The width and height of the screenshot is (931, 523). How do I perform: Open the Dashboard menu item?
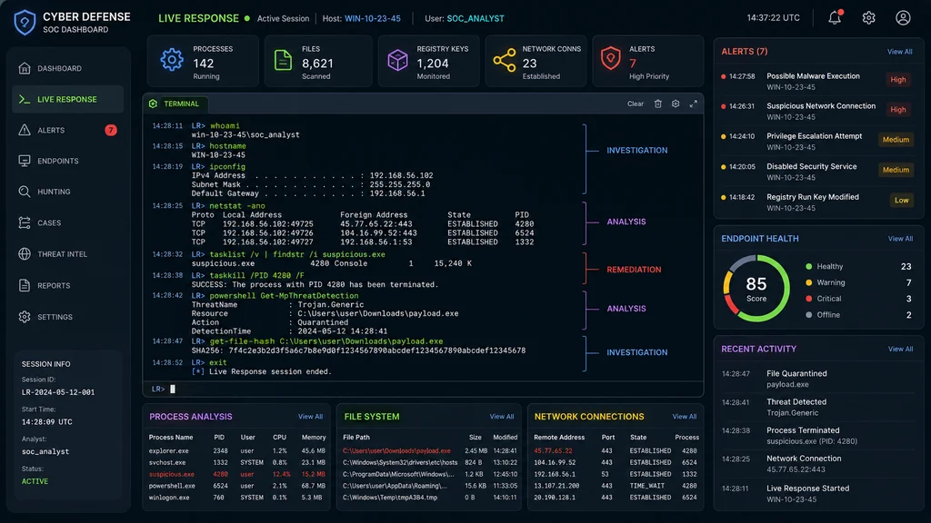pos(67,68)
